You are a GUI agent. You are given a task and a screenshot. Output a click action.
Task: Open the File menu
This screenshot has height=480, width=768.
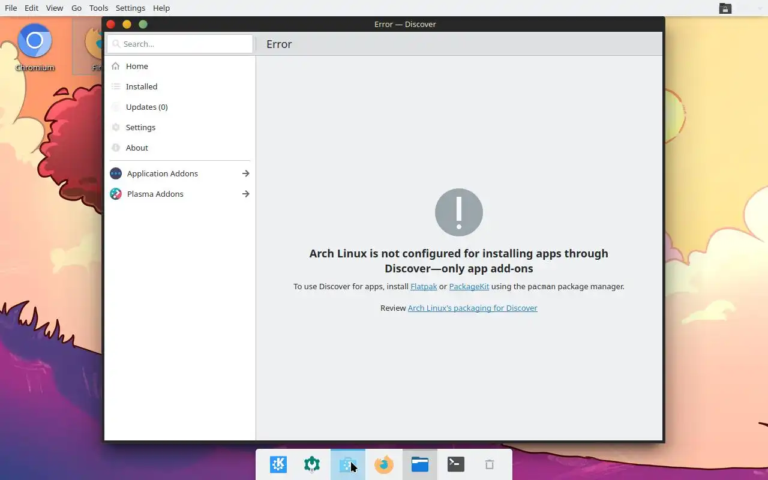click(11, 8)
